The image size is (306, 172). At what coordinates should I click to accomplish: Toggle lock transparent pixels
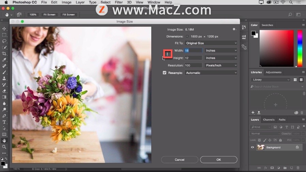[x=259, y=140]
